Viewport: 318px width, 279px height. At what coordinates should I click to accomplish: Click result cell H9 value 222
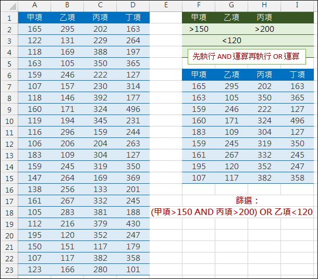click(x=264, y=109)
